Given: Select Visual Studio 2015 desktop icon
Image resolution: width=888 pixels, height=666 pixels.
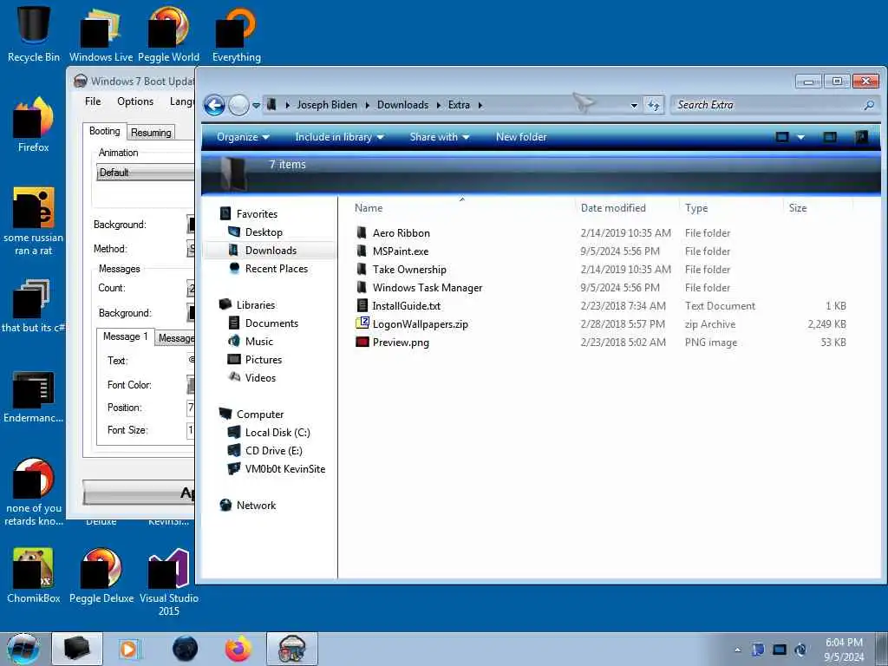Looking at the screenshot, I should pos(169,582).
